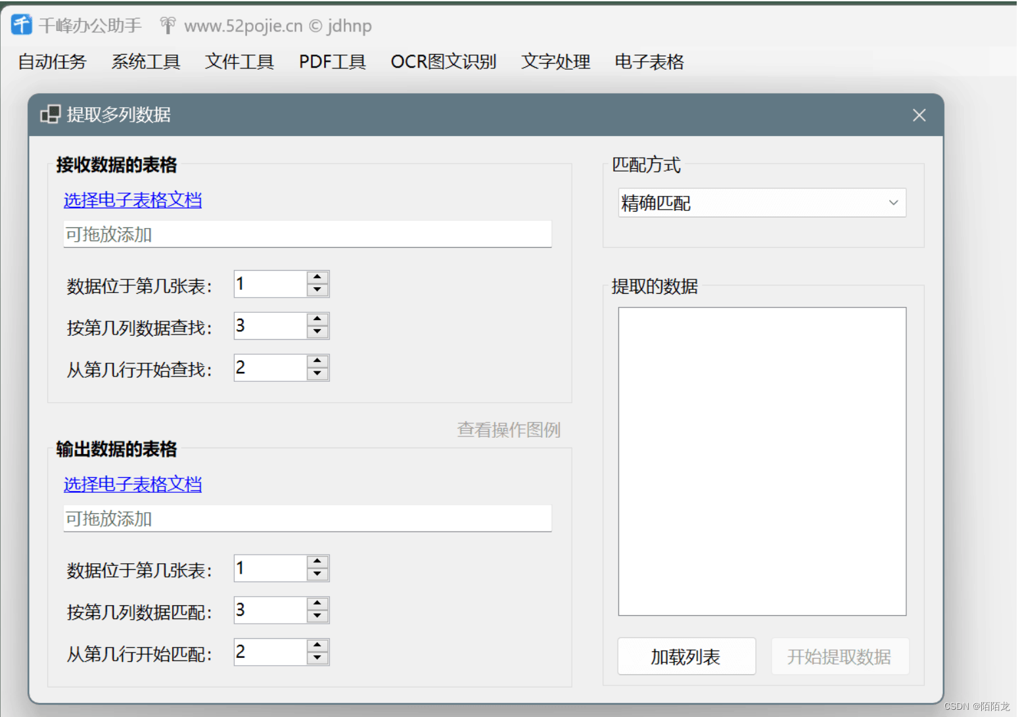The width and height of the screenshot is (1020, 717).
Task: Open the OCR图文识别 menu
Action: 444,62
